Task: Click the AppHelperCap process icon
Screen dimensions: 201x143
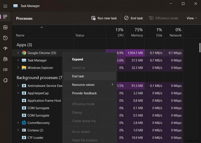Action: click(x=24, y=93)
